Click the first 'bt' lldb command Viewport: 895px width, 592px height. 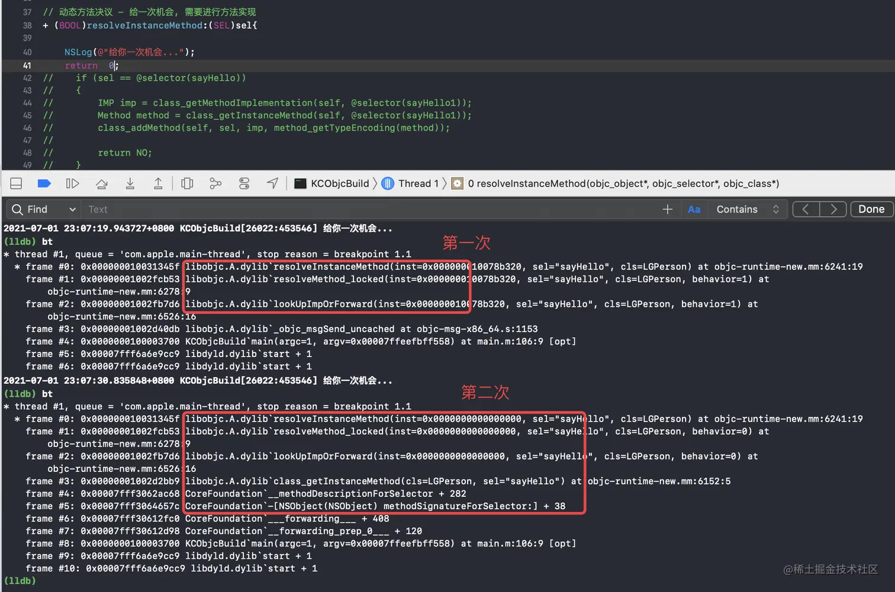click(x=47, y=241)
